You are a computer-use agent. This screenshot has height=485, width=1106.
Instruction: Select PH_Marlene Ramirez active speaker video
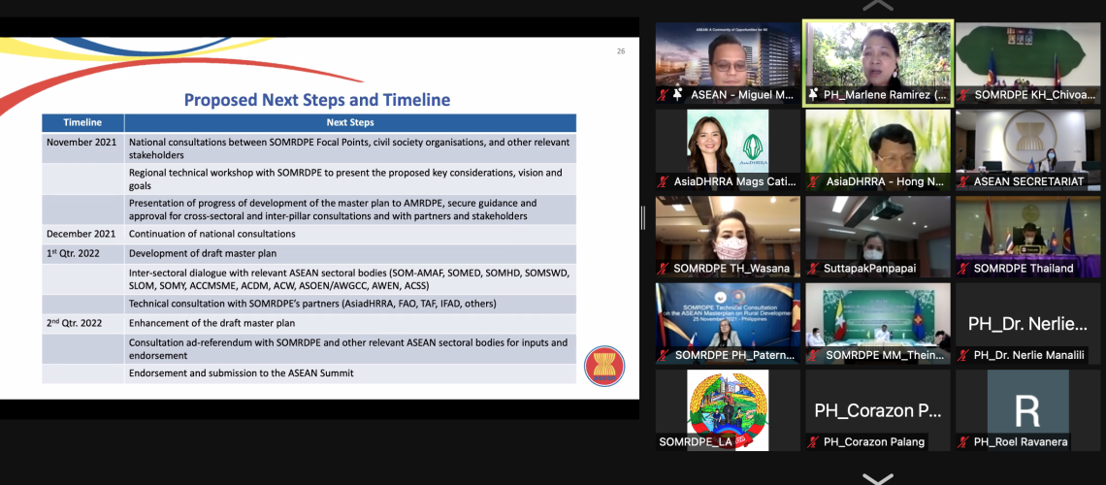click(877, 54)
